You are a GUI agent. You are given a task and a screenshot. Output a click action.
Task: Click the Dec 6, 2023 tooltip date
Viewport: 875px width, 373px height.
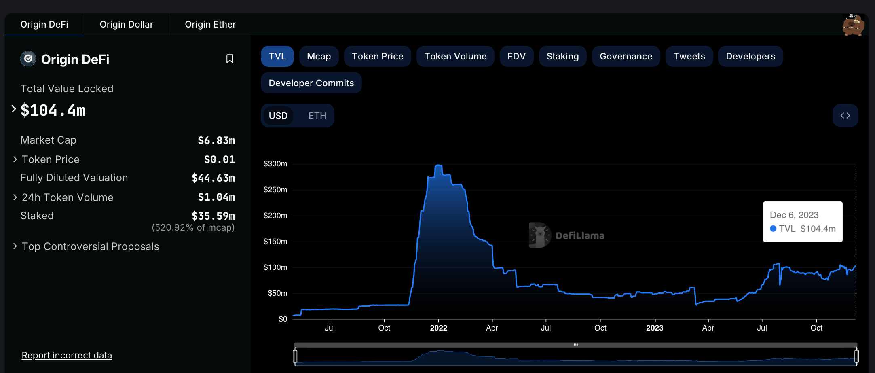[x=794, y=215]
